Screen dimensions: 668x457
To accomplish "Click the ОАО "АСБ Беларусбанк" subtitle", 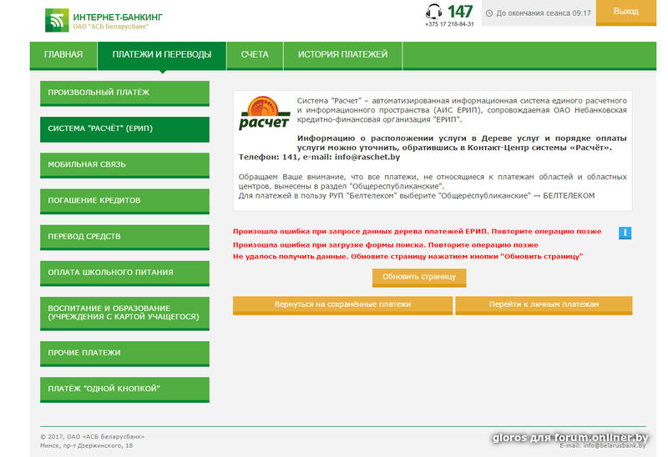I will 111,27.
